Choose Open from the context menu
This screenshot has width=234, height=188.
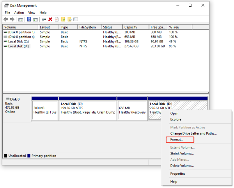coord(174,114)
